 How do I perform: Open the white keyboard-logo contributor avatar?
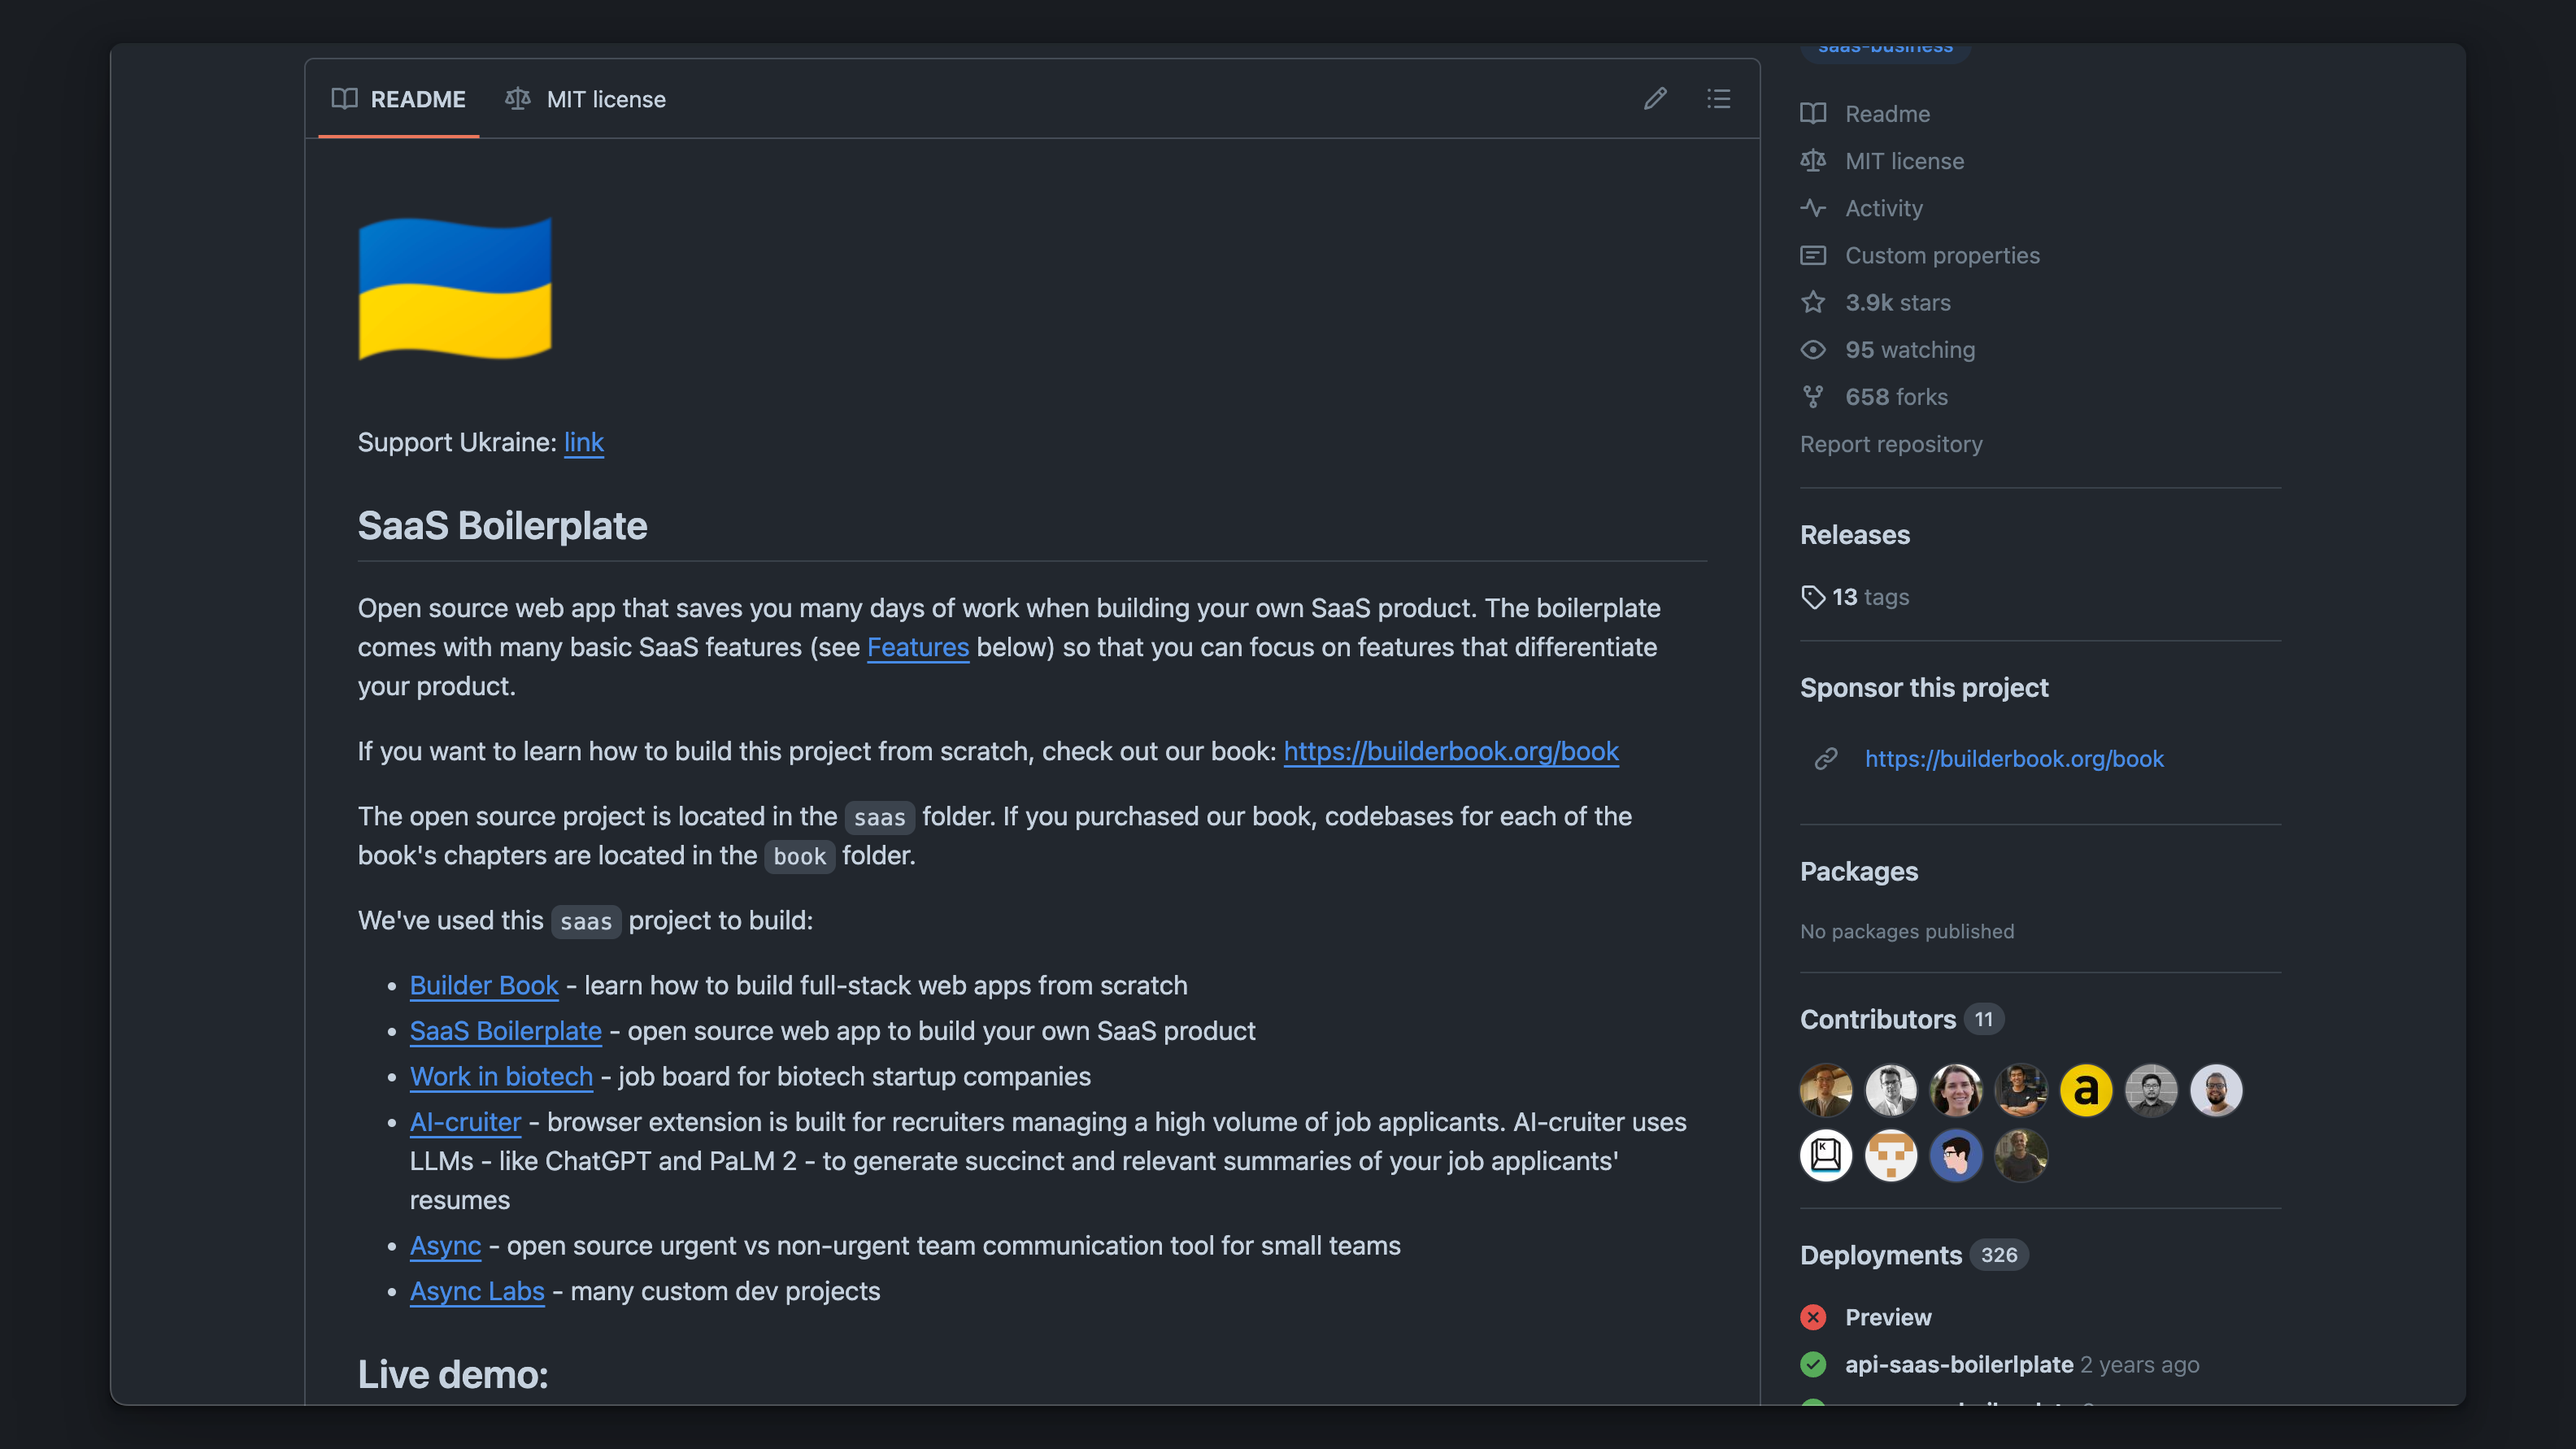click(1826, 1156)
